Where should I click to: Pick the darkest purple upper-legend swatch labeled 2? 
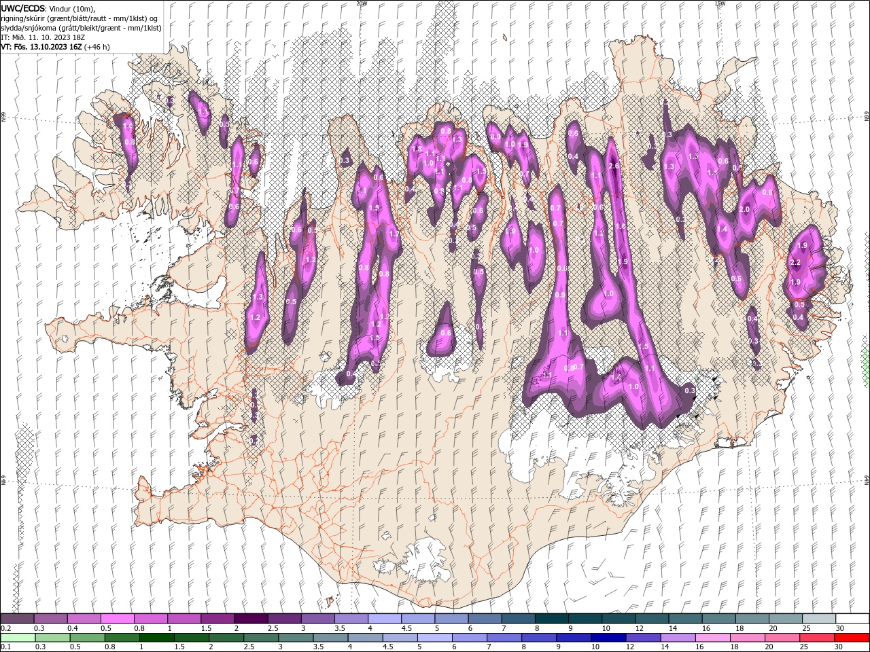point(250,619)
